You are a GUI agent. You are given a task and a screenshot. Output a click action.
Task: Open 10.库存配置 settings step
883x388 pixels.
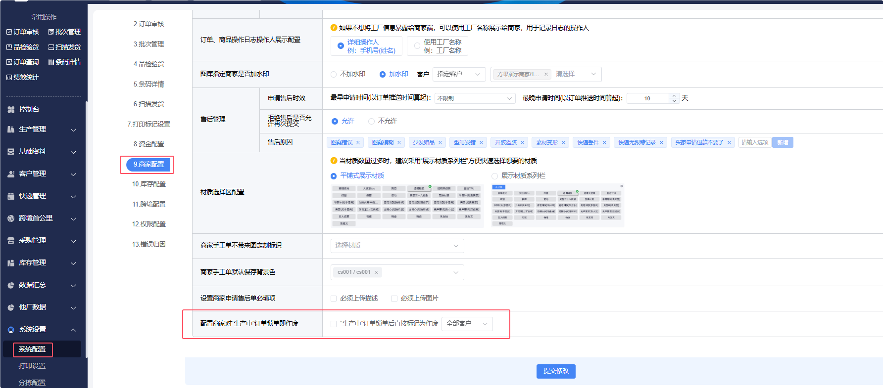click(x=149, y=184)
